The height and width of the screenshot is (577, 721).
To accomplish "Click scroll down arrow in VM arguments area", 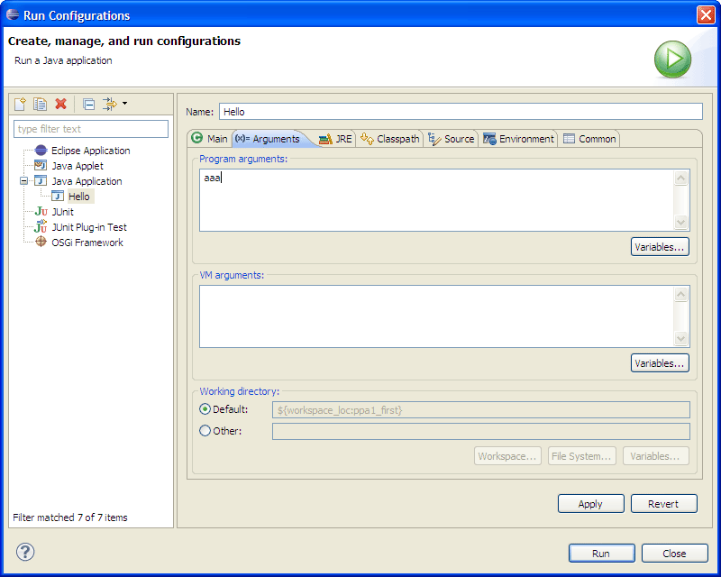I will pyautogui.click(x=681, y=339).
